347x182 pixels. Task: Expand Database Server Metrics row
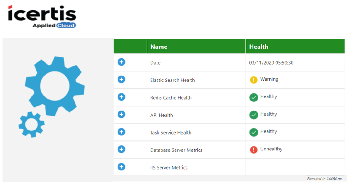pyautogui.click(x=122, y=150)
